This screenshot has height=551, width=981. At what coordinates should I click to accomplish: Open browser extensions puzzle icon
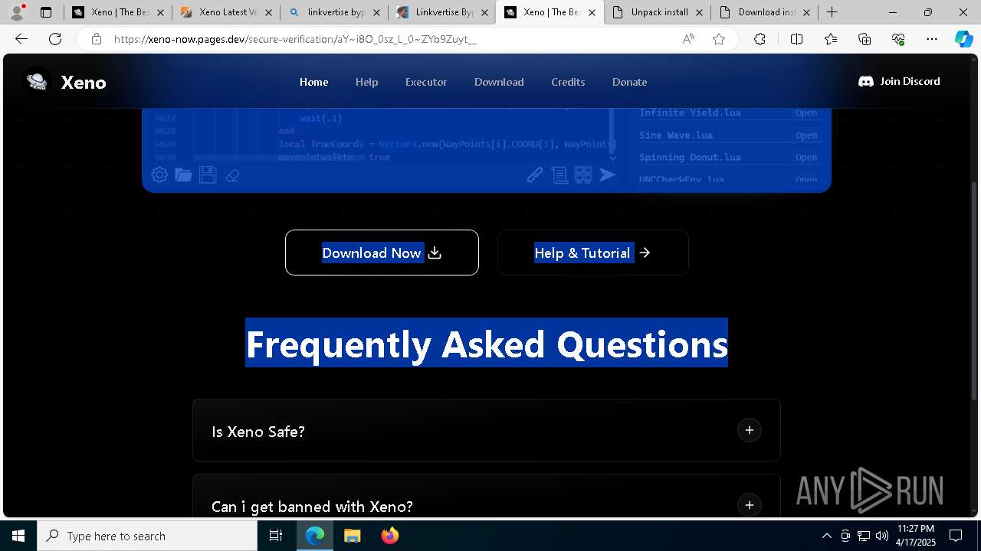[760, 39]
